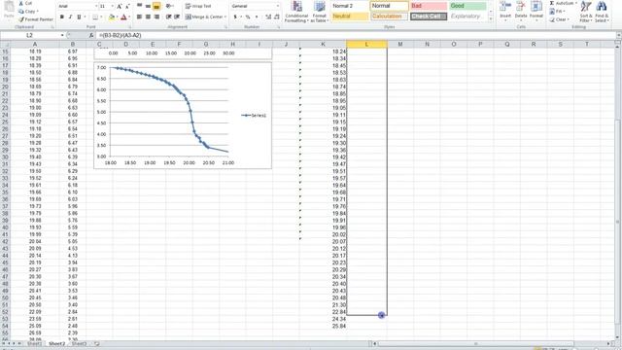Apply accounting dollar number format

pyautogui.click(x=236, y=17)
